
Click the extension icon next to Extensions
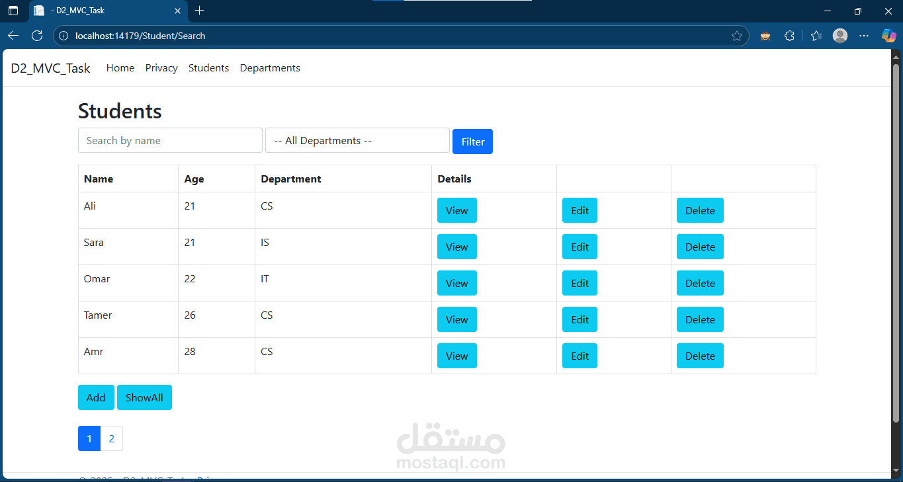point(765,36)
